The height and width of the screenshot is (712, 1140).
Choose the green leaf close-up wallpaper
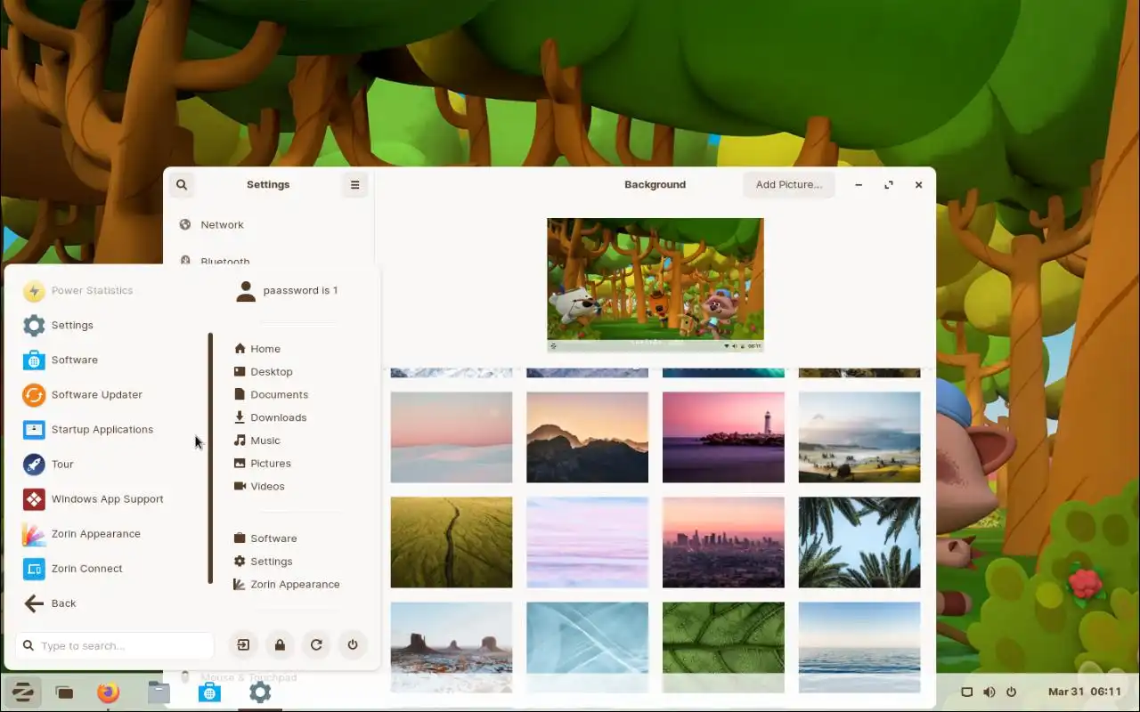[723, 647]
